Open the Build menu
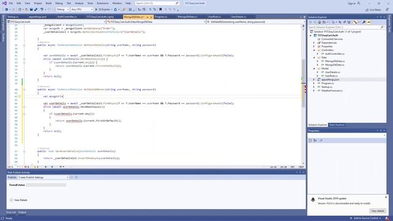This screenshot has height=221, width=393. tap(49, 3)
